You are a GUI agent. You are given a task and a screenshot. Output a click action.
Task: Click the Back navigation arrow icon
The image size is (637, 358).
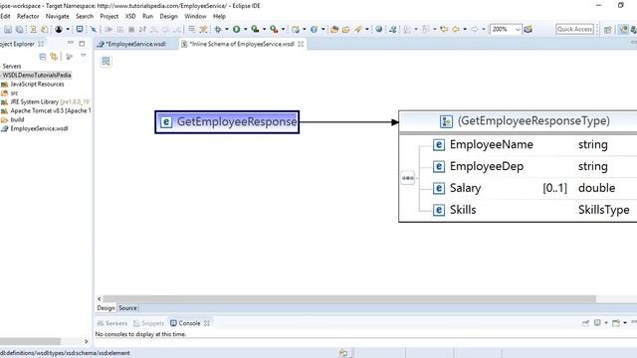click(456, 29)
